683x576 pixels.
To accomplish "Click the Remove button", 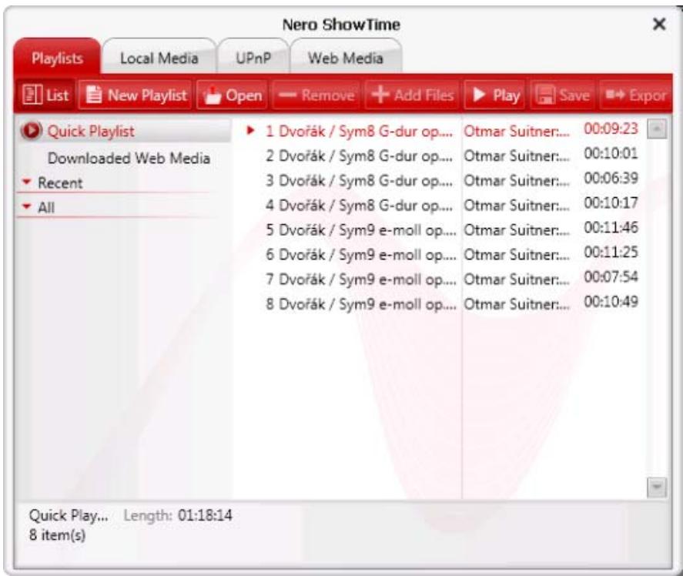I will pyautogui.click(x=316, y=95).
